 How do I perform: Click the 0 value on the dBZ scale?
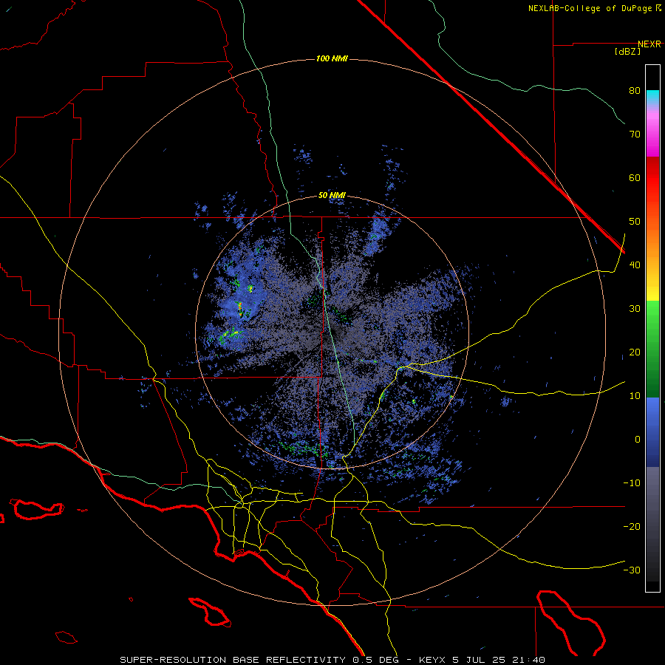pos(638,440)
